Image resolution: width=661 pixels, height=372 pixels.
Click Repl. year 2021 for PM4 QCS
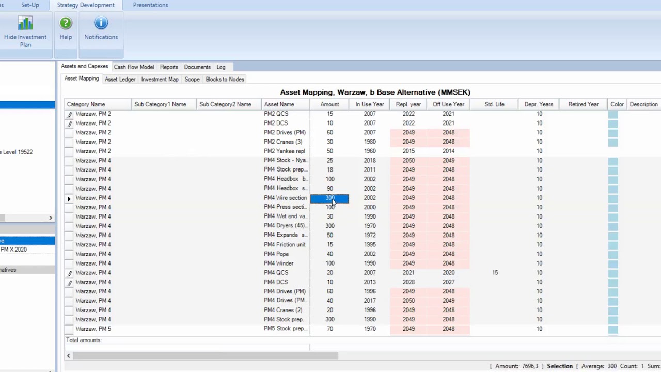coord(408,273)
